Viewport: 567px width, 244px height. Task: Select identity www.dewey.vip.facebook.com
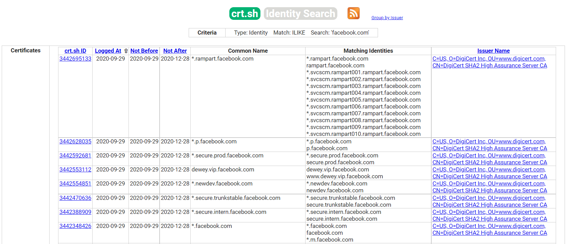coord(345,176)
